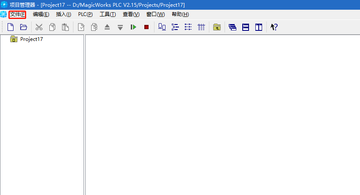
Task: Select Project17 in the tree
Action: (32, 39)
